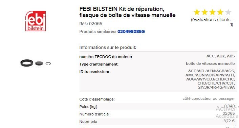Click the second rating star
The height and width of the screenshot is (128, 239).
click(x=205, y=12)
